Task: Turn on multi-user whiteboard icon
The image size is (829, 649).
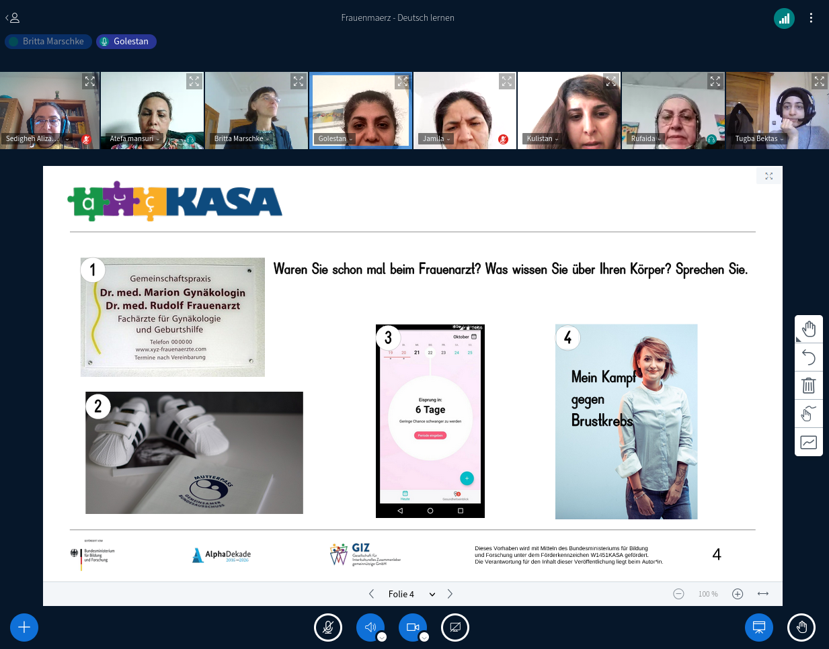Action: 808,413
